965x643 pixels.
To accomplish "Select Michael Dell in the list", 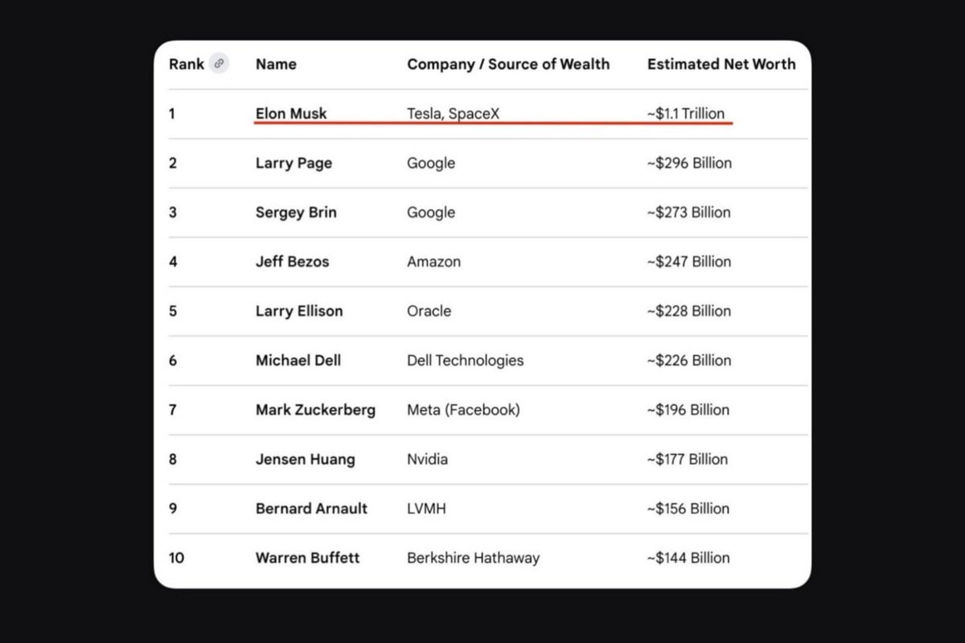I will coord(298,360).
